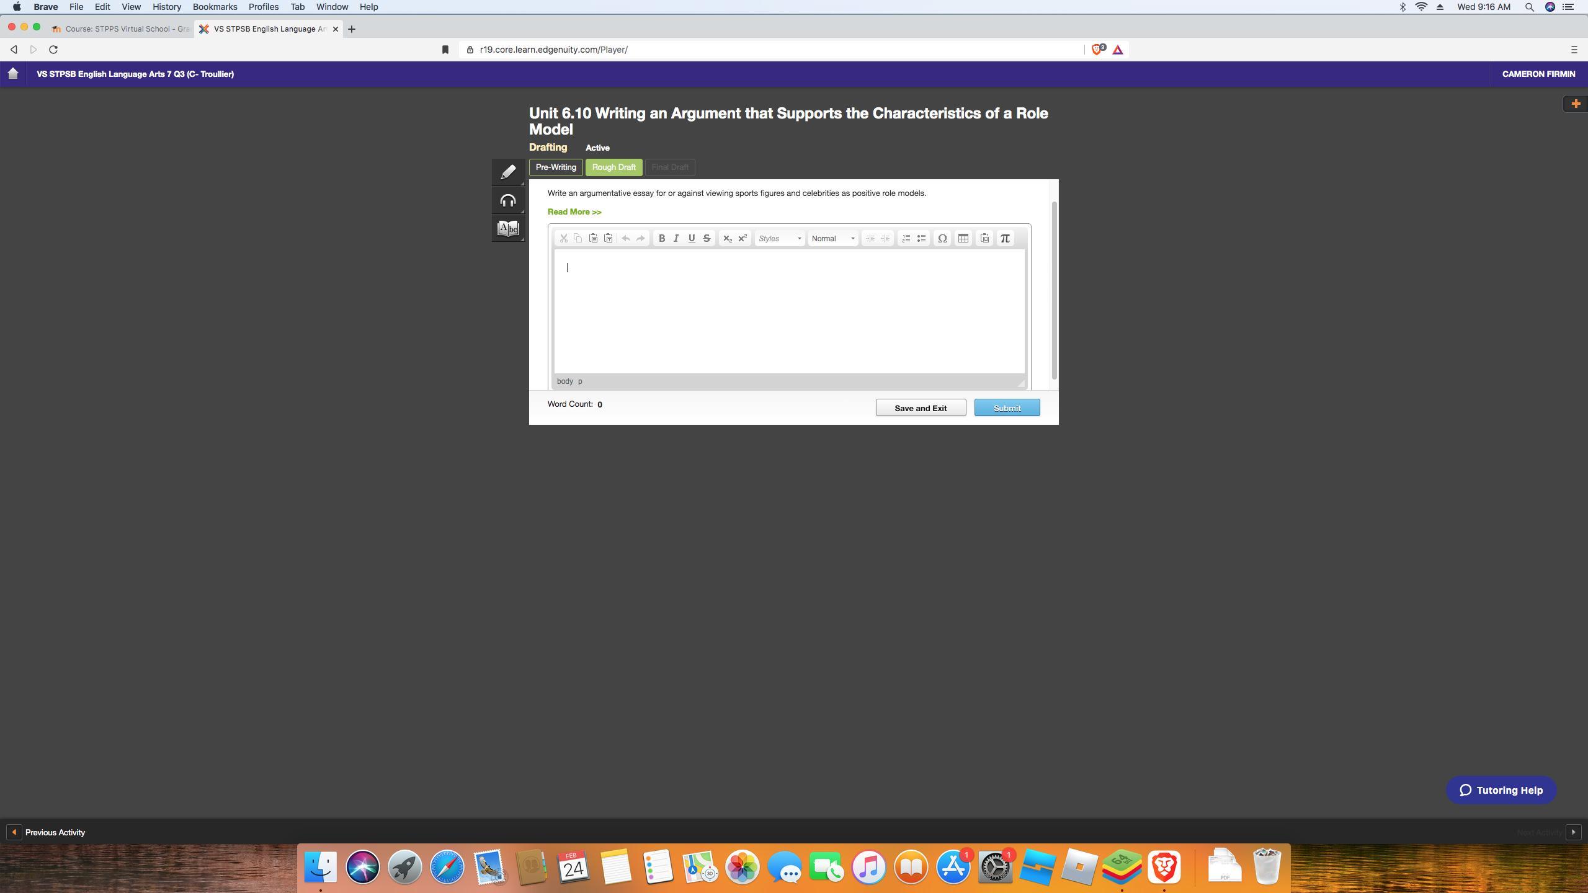The height and width of the screenshot is (893, 1588).
Task: Click the Paste from Word icon
Action: 984,238
